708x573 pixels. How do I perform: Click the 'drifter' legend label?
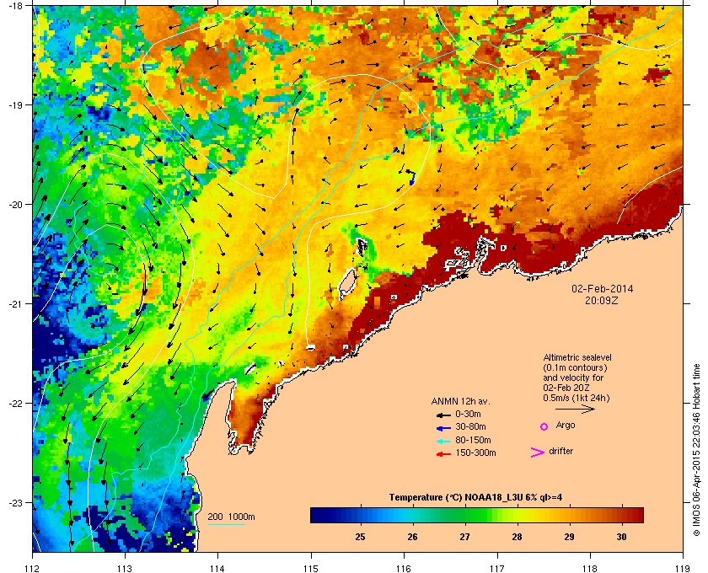pos(561,451)
